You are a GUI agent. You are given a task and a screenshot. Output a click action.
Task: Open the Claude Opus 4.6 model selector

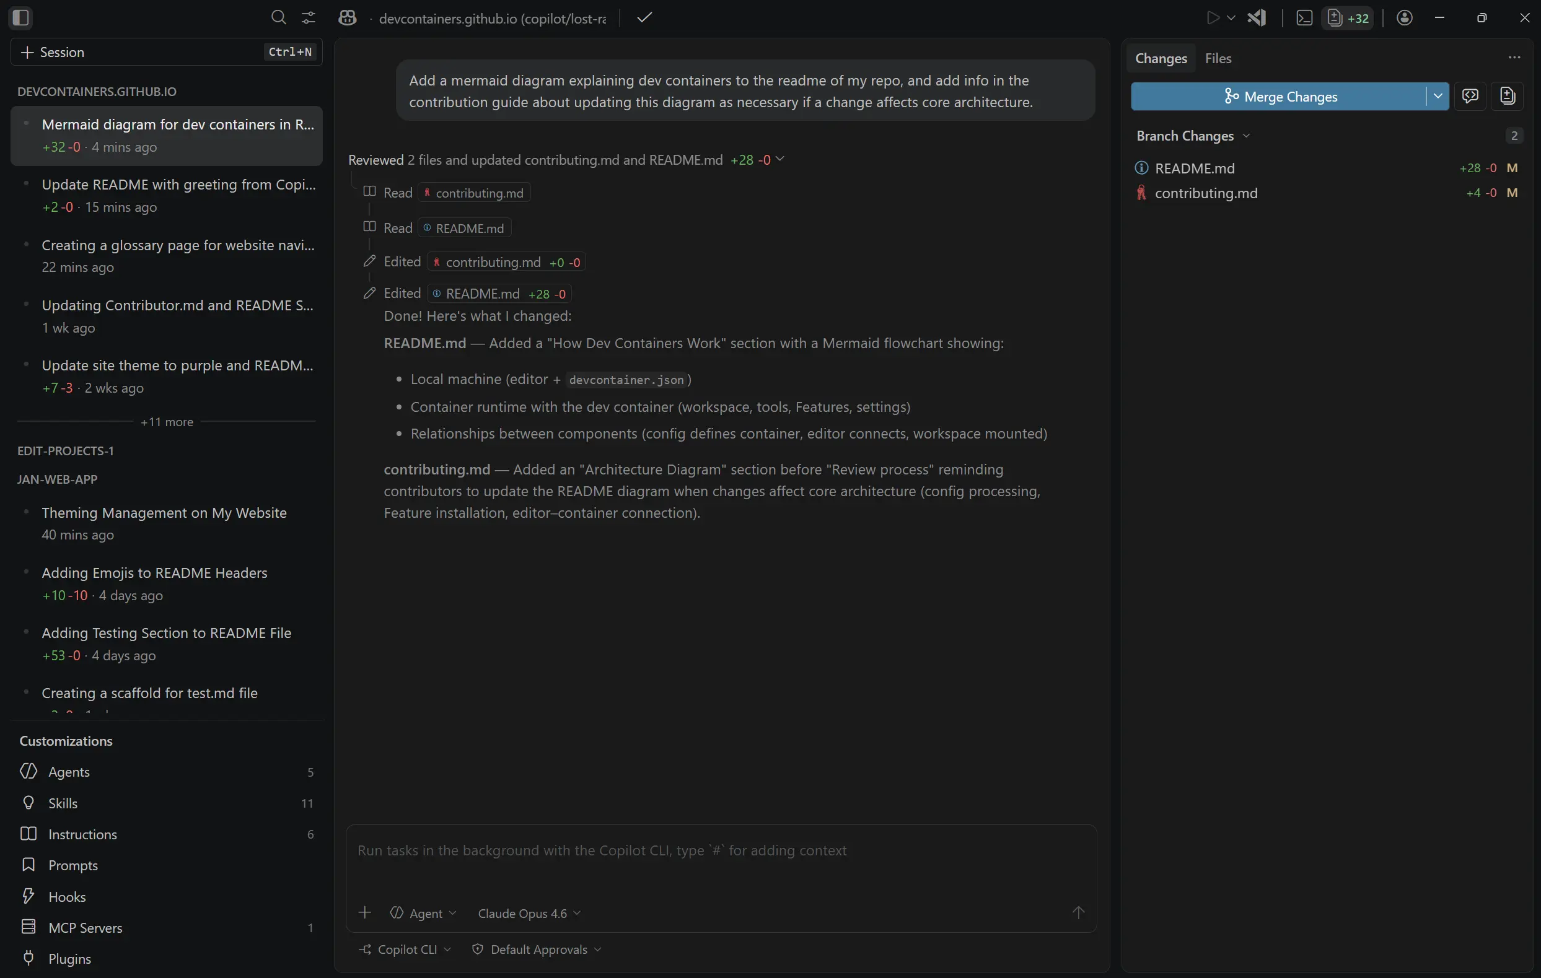point(528,914)
